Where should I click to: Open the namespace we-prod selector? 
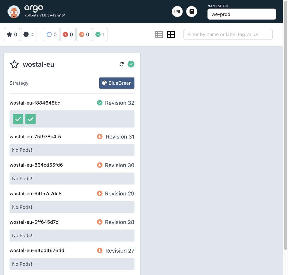point(241,14)
